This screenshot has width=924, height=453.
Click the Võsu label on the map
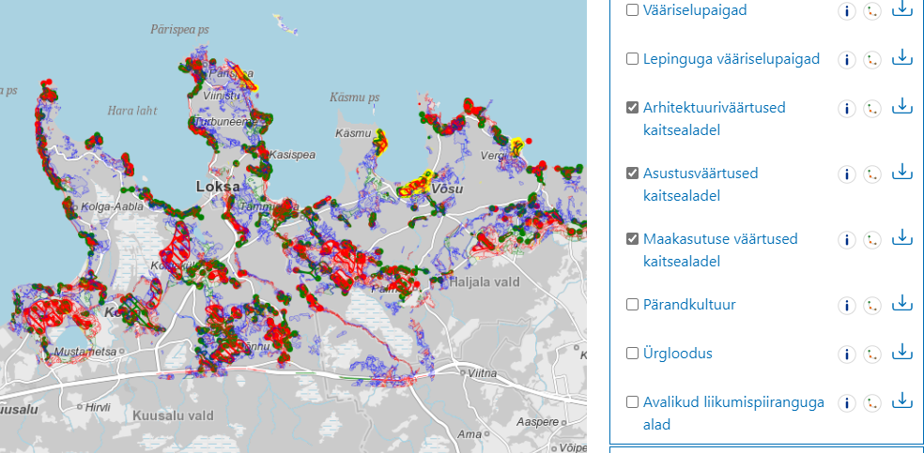(447, 189)
